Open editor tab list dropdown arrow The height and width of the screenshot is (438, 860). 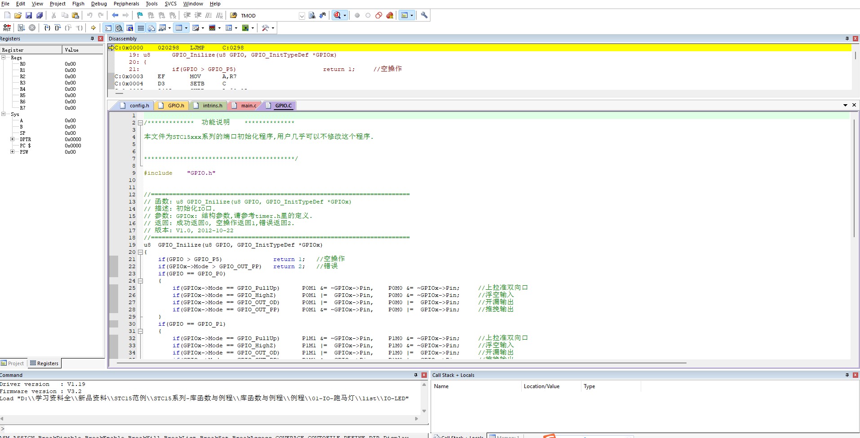845,105
